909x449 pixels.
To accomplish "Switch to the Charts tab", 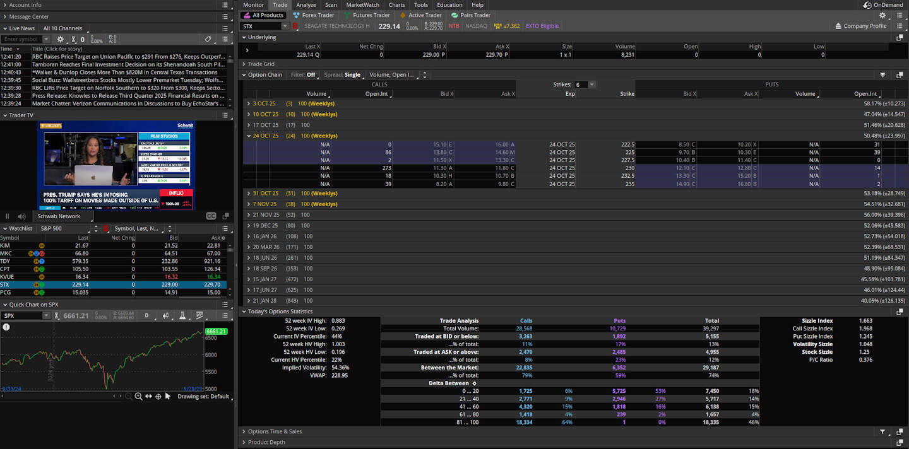I will pyautogui.click(x=396, y=5).
